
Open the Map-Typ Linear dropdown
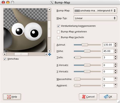pyautogui.click(x=95, y=18)
